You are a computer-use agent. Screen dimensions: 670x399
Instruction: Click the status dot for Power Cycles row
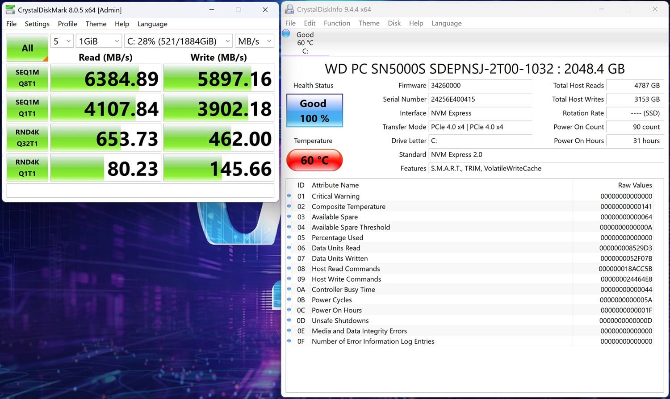pyautogui.click(x=289, y=299)
